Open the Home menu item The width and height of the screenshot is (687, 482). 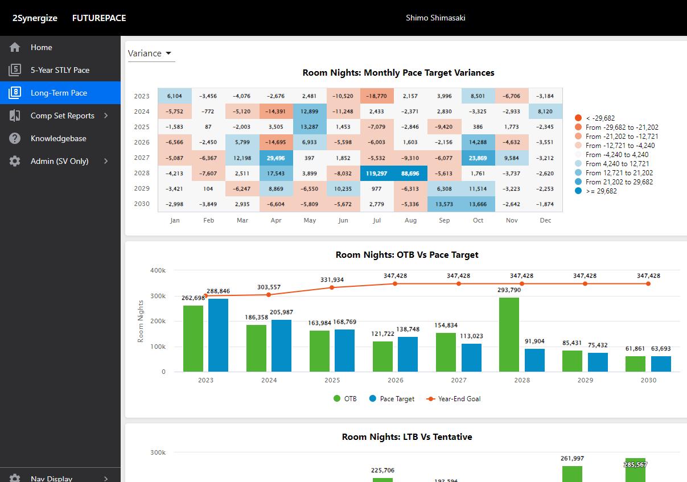point(60,47)
